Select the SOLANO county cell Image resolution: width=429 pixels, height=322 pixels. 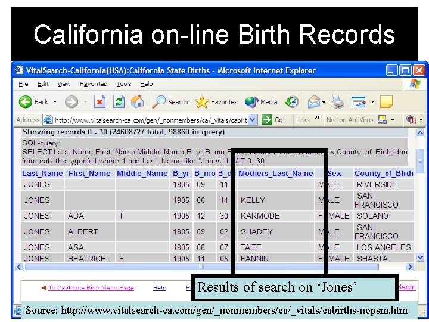tap(384, 216)
